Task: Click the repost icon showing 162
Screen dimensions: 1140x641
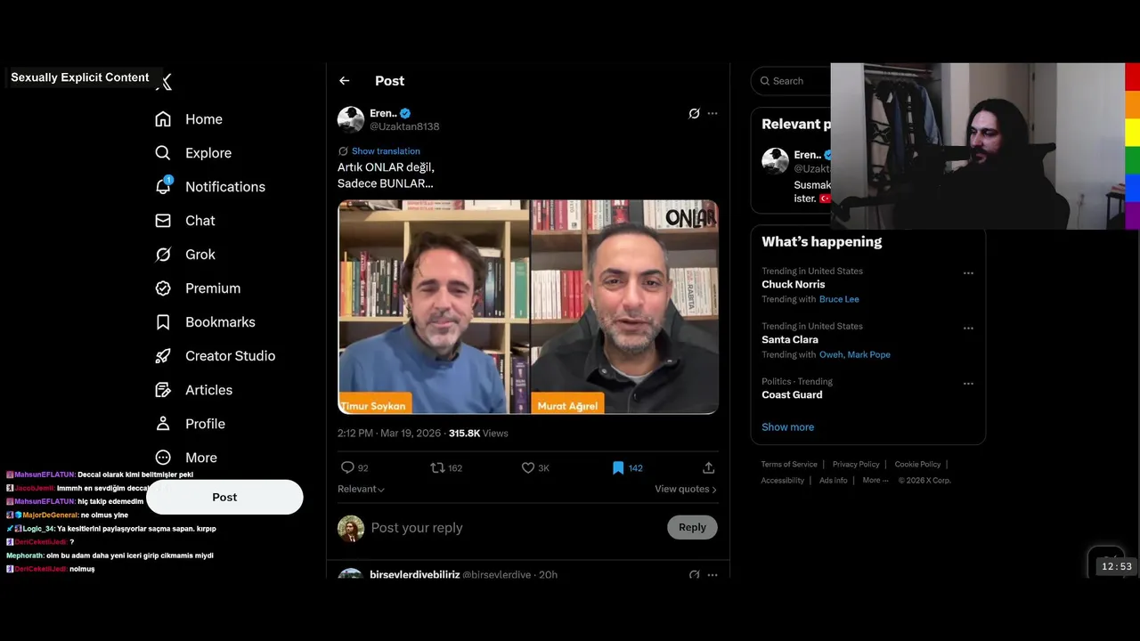Action: pos(437,467)
